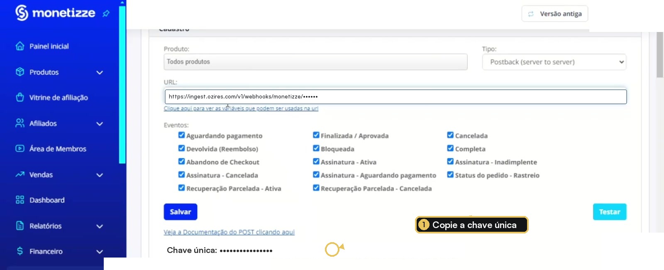Click the Chave única masked value
This screenshot has height=270, width=664.
[x=246, y=250]
